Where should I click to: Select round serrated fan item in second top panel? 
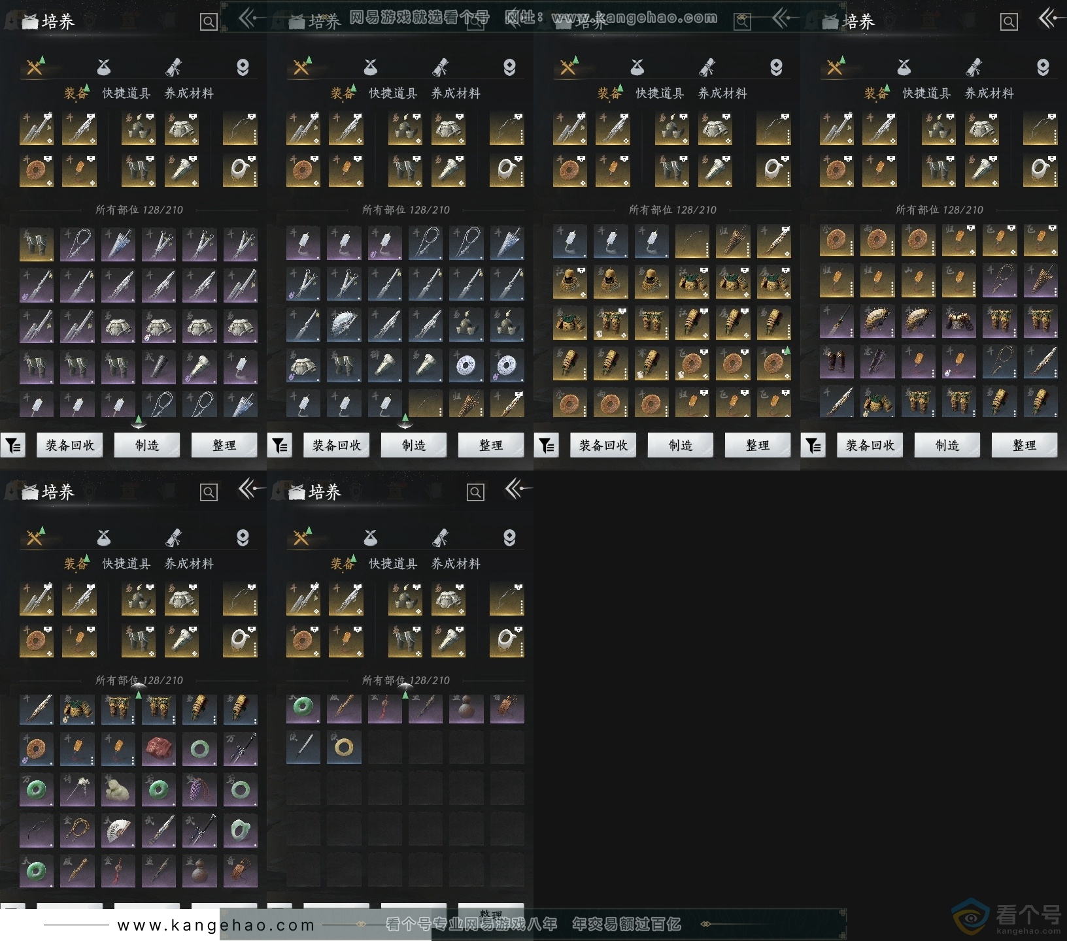[x=344, y=325]
